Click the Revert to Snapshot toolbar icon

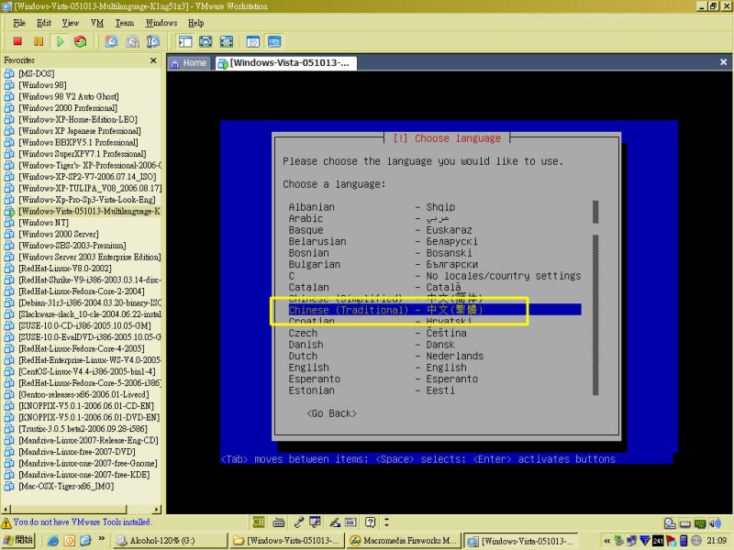[x=132, y=41]
